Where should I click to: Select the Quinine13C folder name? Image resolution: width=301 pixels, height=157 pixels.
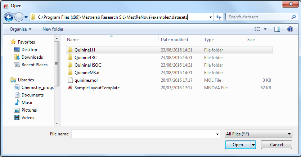click(86, 58)
